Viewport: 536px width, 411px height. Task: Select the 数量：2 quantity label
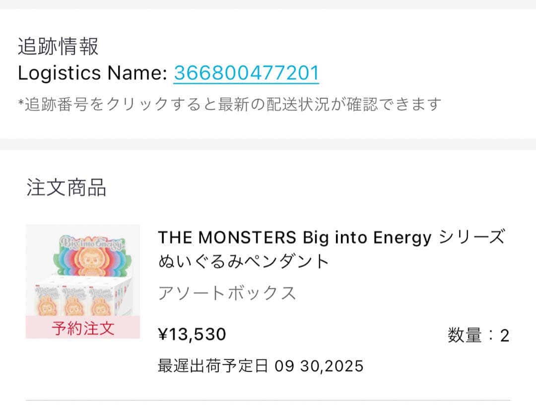479,335
